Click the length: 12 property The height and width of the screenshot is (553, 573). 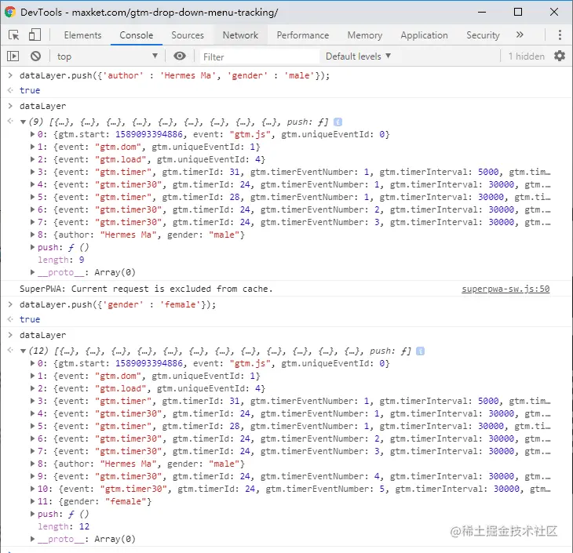64,526
